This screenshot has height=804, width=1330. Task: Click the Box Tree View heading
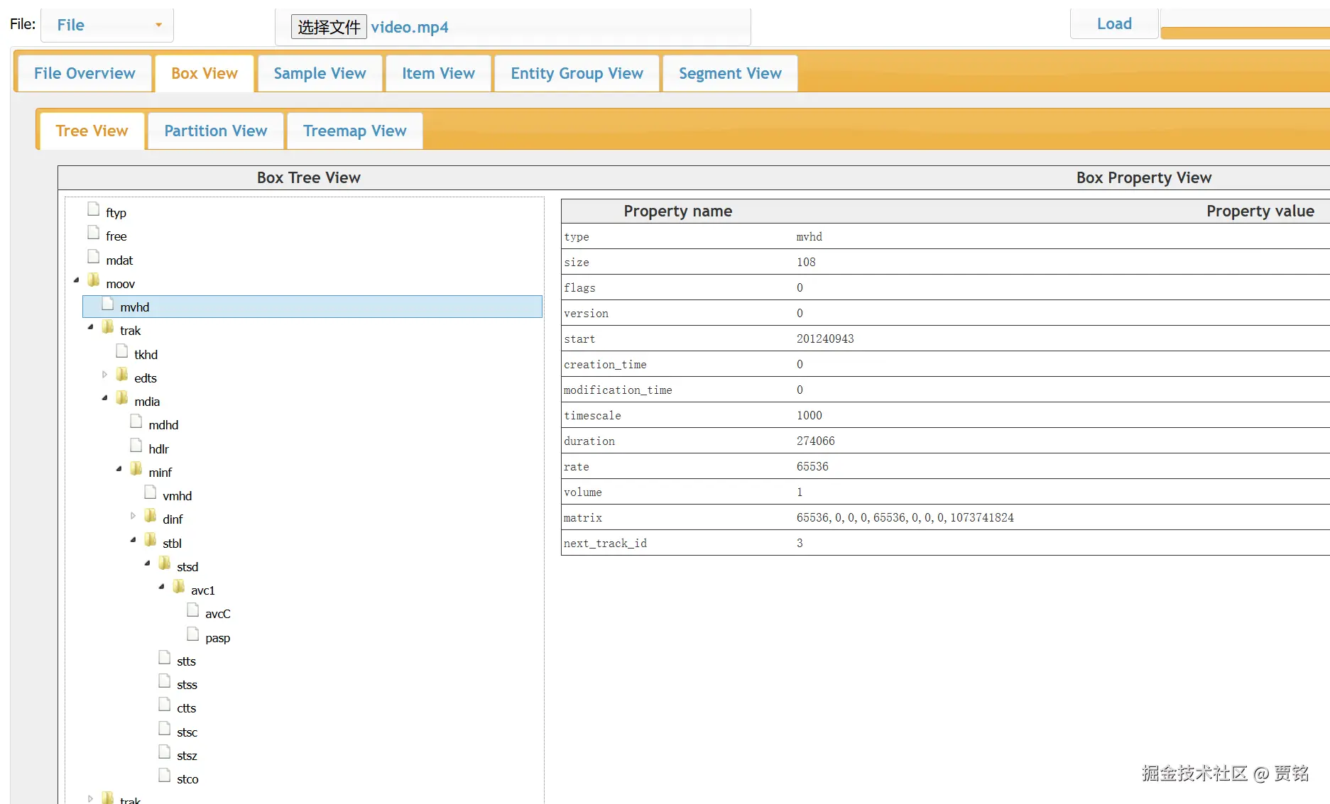point(309,177)
